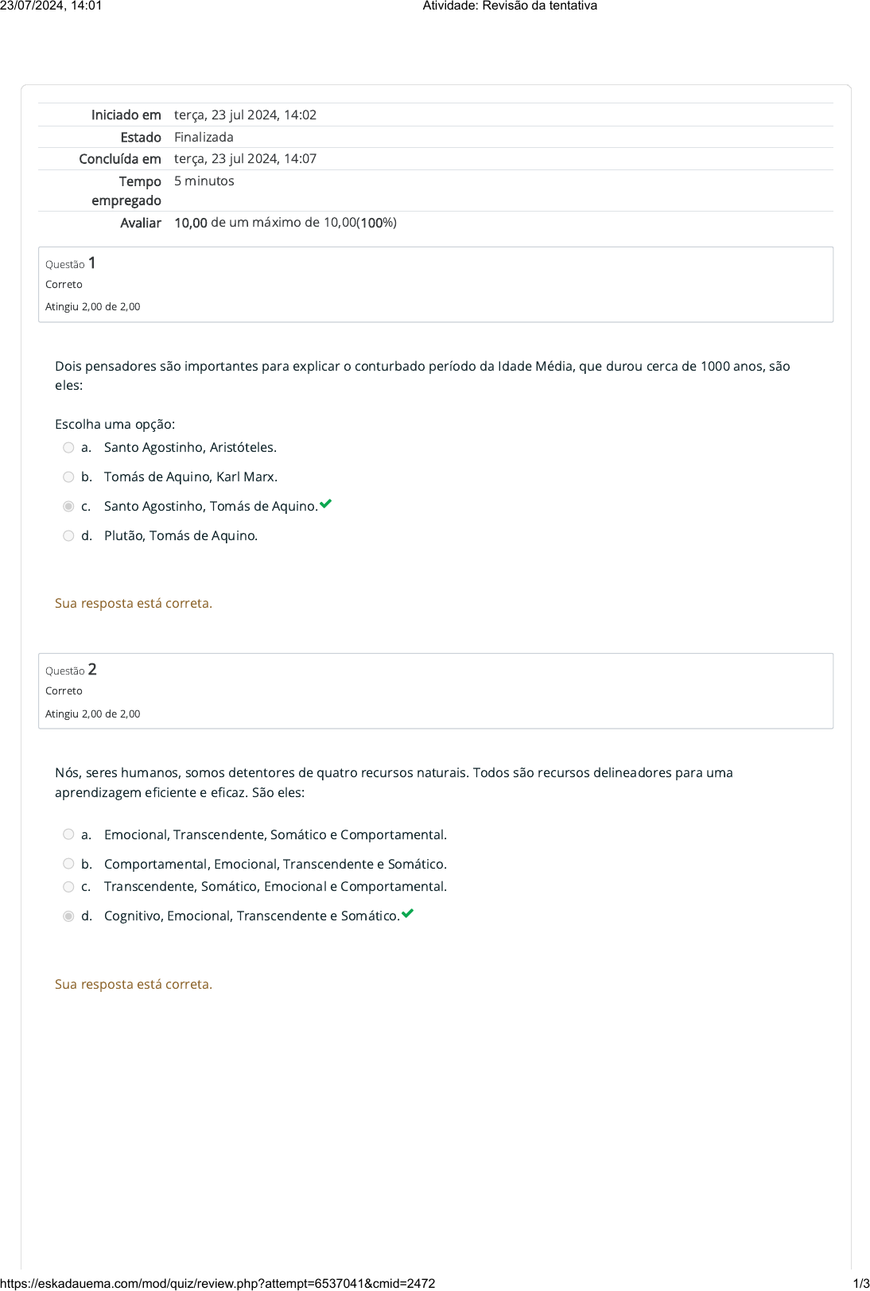Click the Questão 2 header box

435,690
